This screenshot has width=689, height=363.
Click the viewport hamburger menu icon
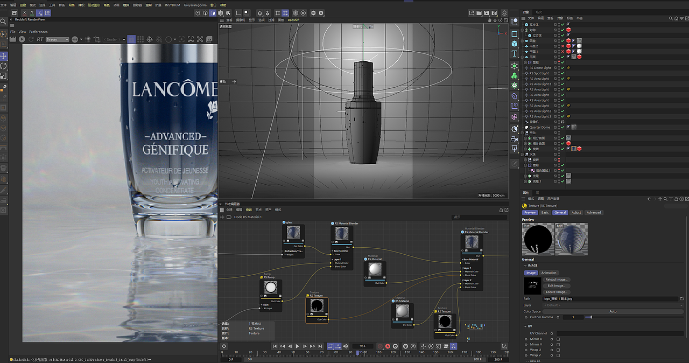pos(221,20)
